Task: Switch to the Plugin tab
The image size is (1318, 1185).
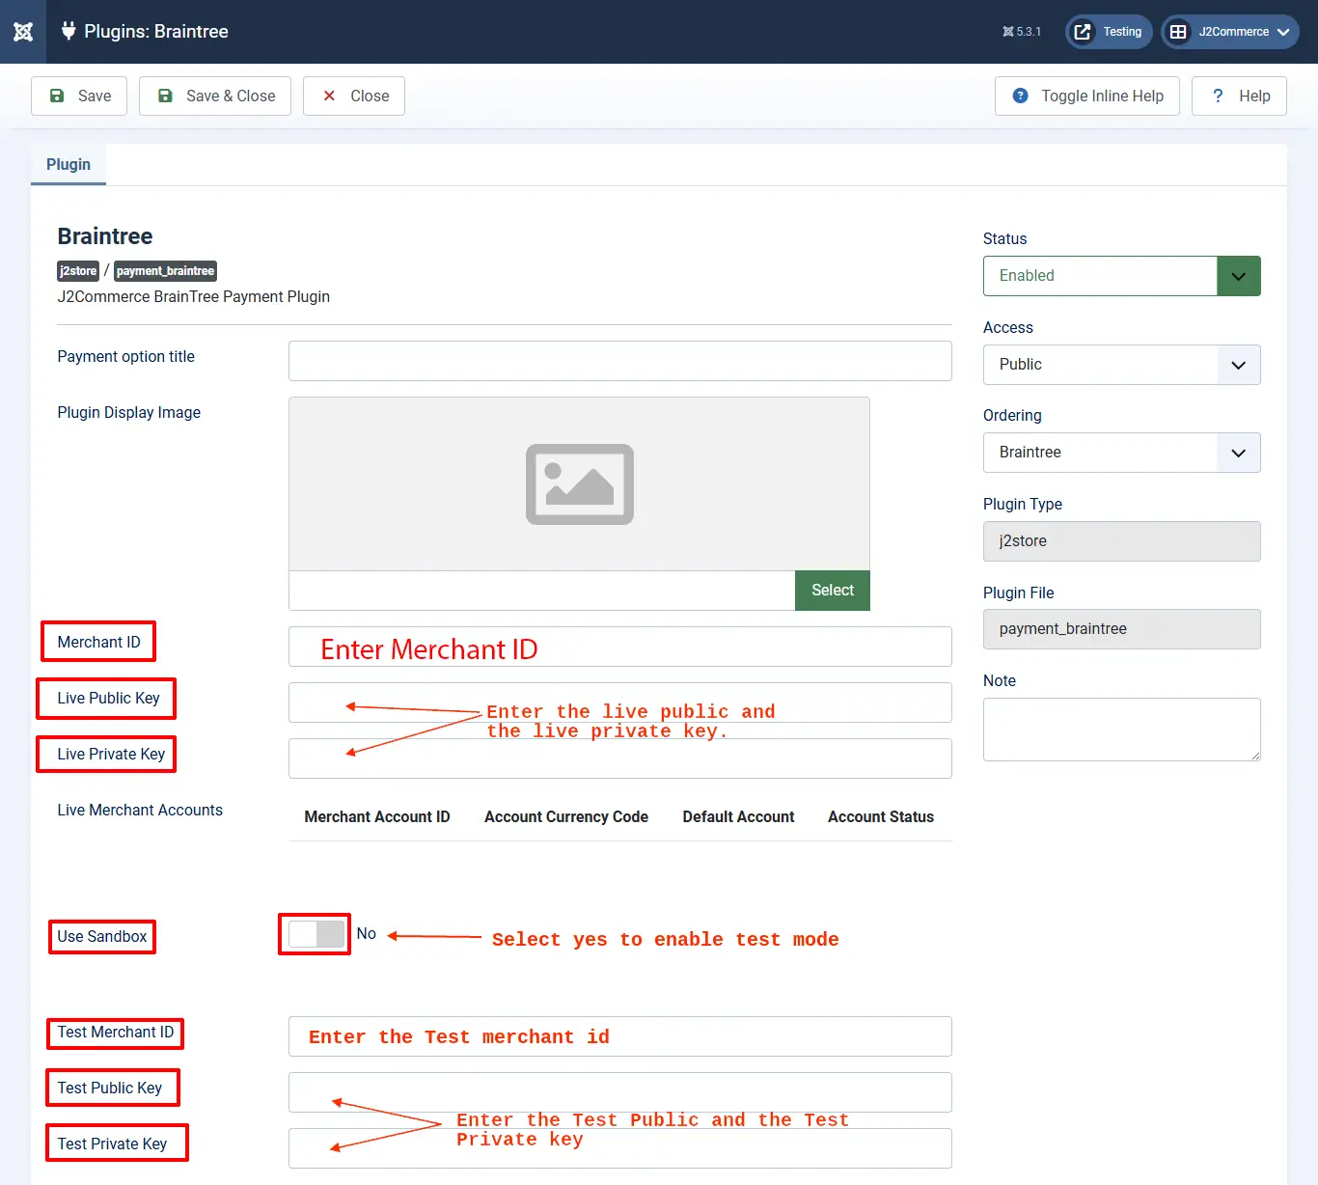Action: [69, 164]
